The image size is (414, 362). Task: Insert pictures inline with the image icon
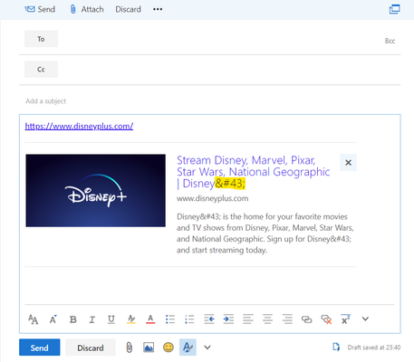click(149, 348)
